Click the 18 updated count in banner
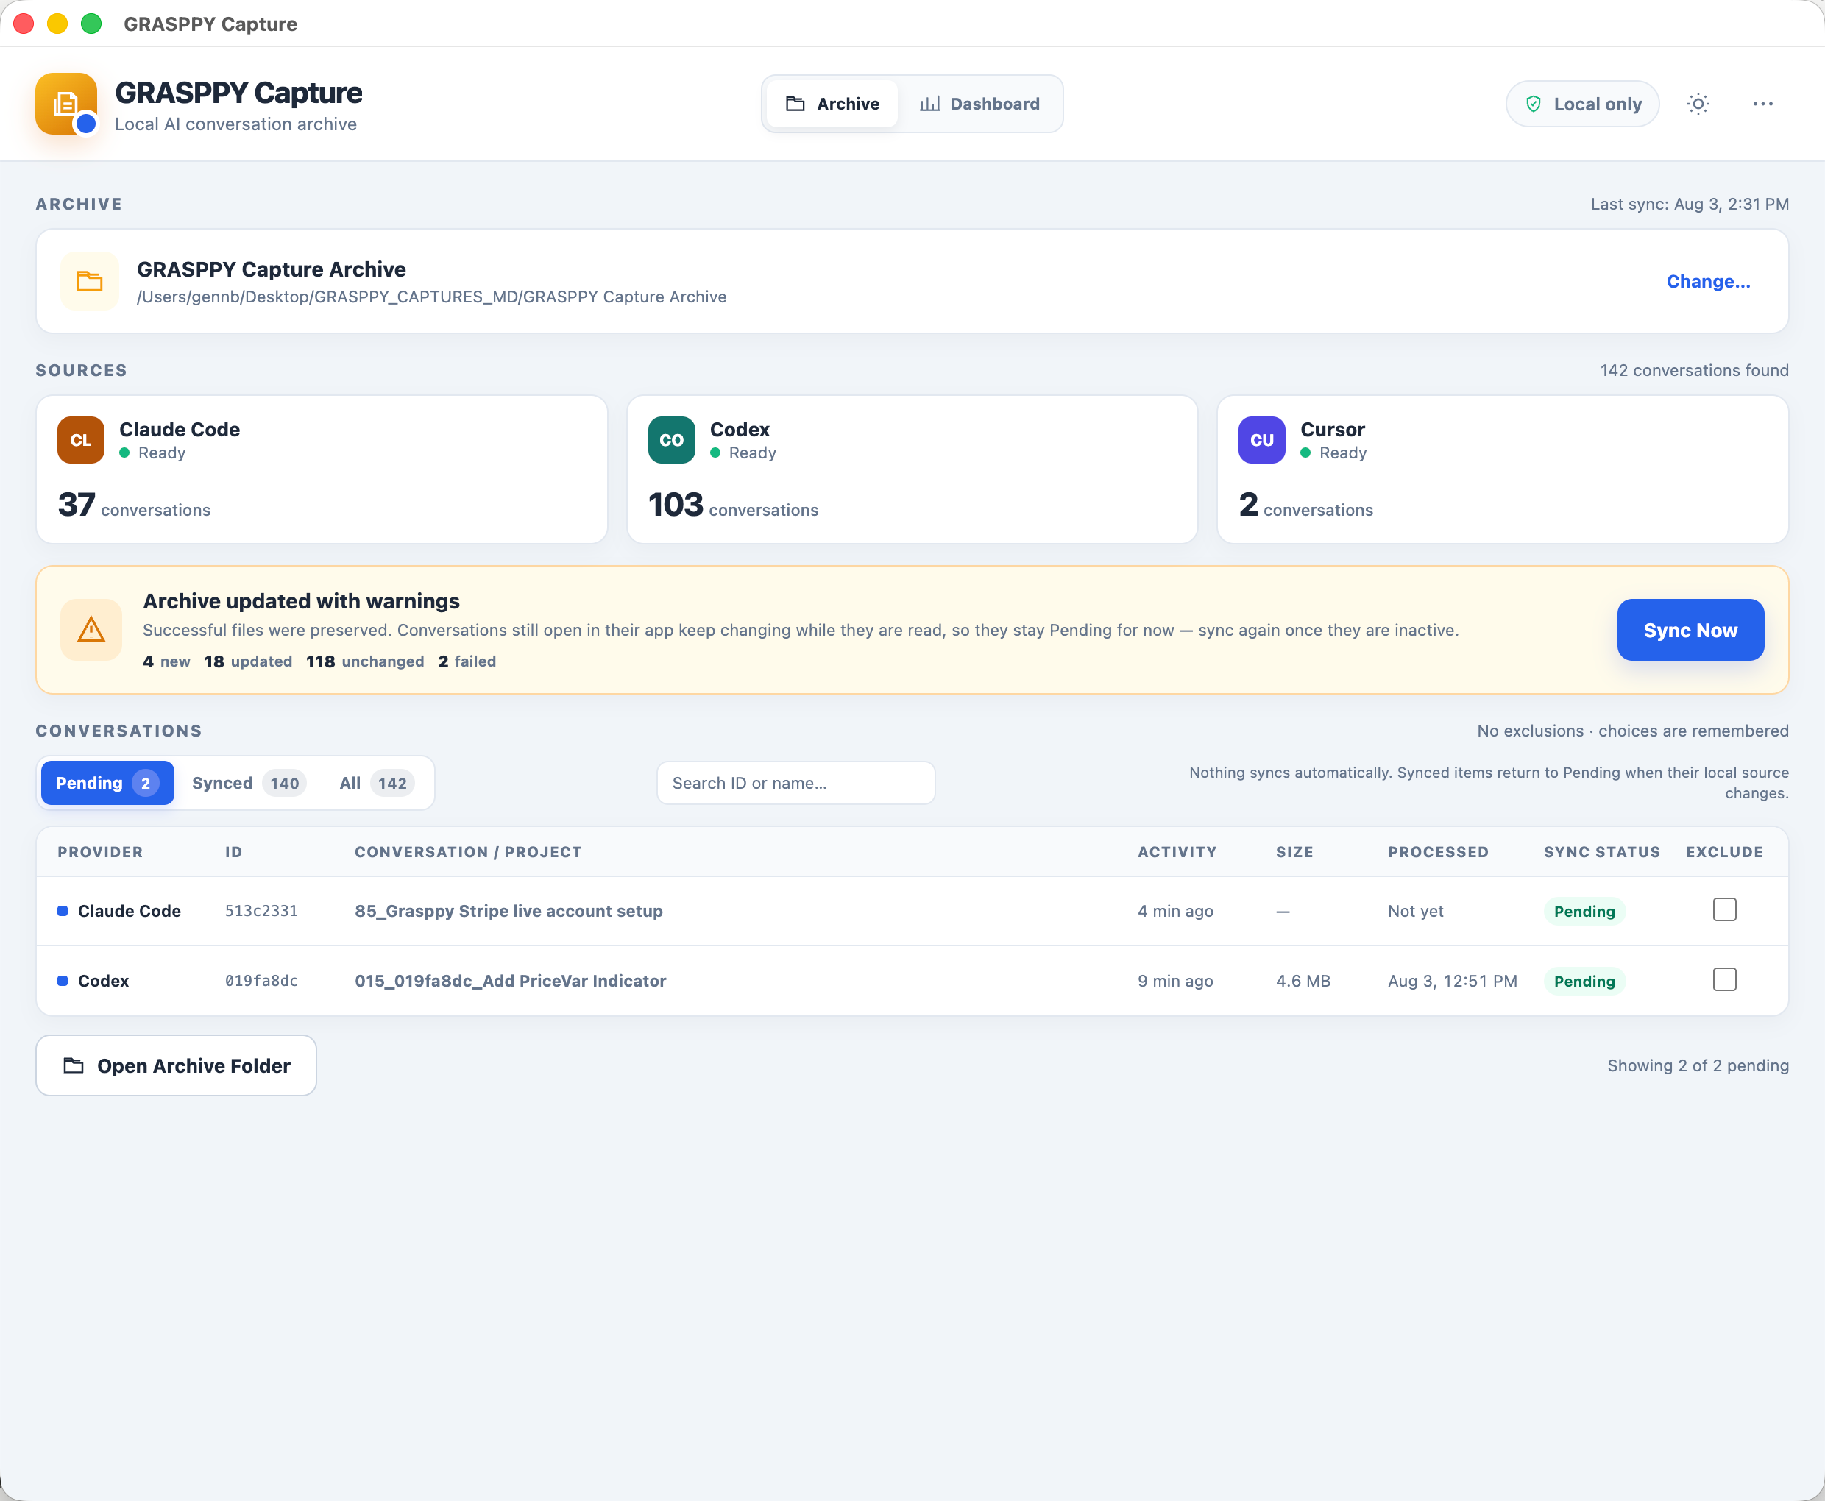The width and height of the screenshot is (1825, 1501). tap(248, 661)
